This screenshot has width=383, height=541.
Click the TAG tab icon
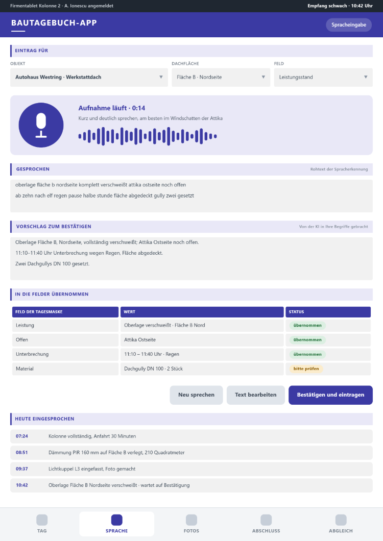point(42,520)
